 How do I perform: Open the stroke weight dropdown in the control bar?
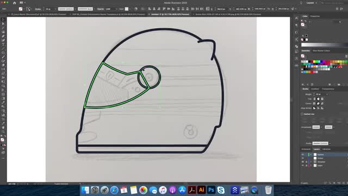click(55, 9)
